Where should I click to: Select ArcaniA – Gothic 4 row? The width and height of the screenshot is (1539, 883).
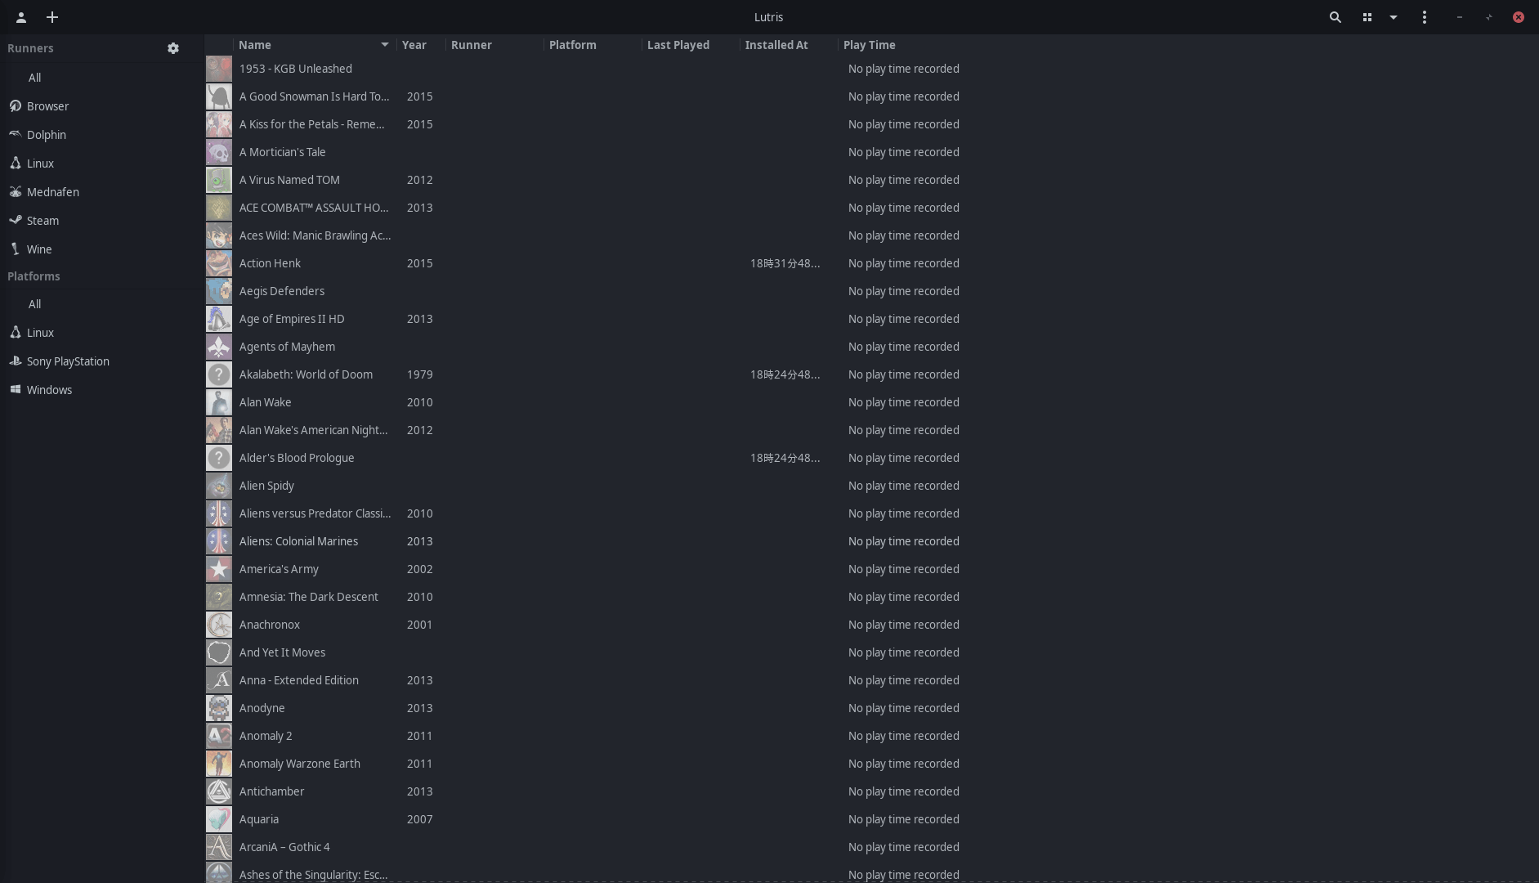[x=871, y=847]
